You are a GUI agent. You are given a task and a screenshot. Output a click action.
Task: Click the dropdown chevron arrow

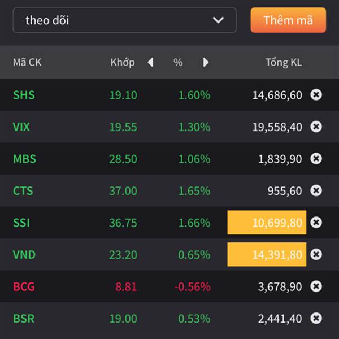218,20
